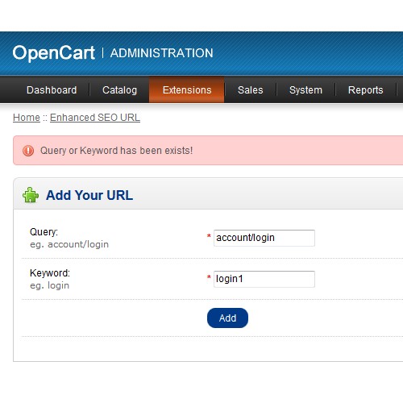The width and height of the screenshot is (403, 403).
Task: Open the System menu
Action: (x=305, y=90)
